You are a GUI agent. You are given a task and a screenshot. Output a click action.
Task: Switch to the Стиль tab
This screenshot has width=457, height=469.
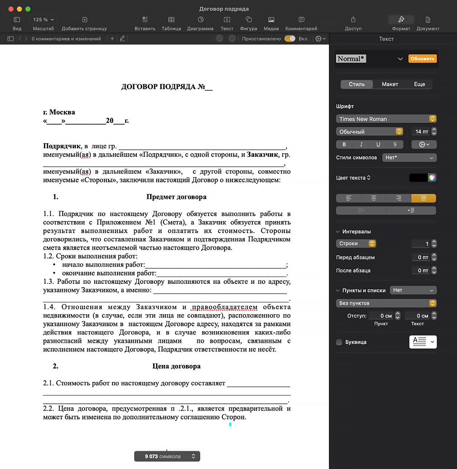coord(357,84)
